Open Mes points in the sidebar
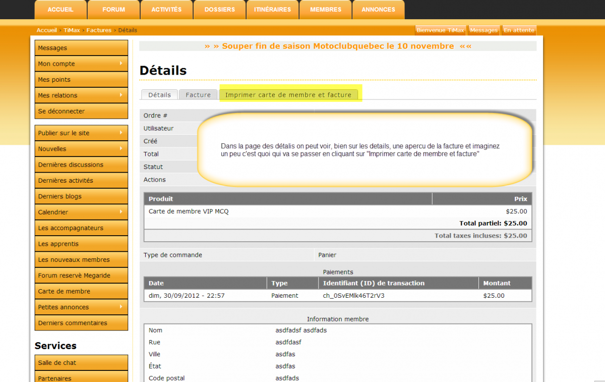605x382 pixels. [x=81, y=79]
